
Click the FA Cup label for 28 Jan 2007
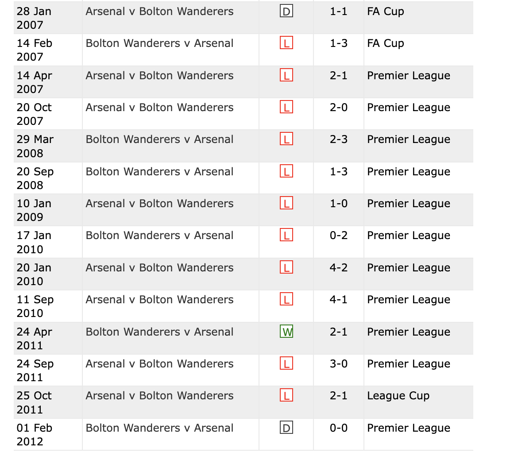[x=386, y=12]
